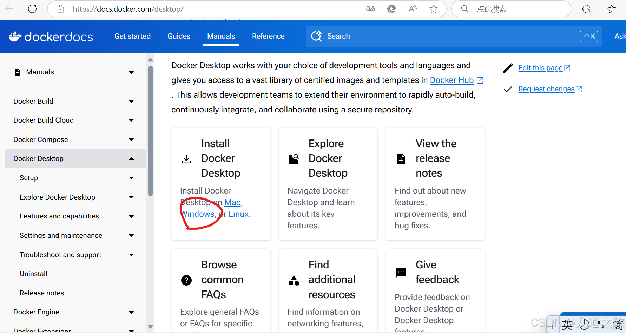
Task: Click the page scrollbar down arrow
Action: coord(151,327)
